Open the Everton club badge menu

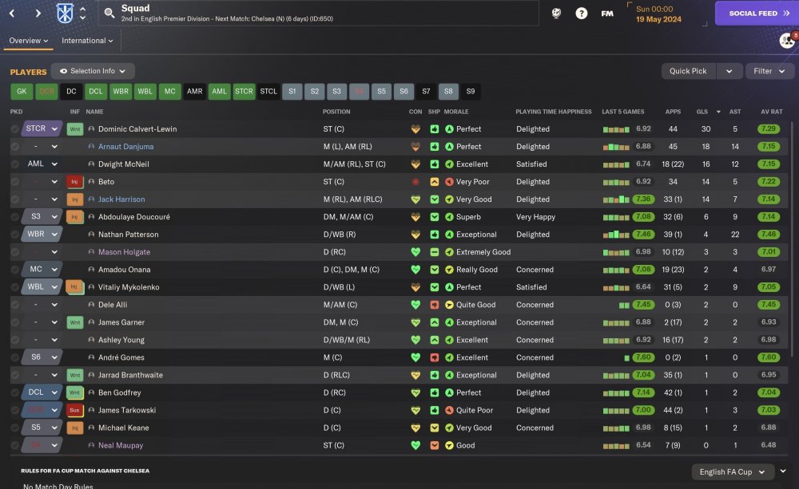pyautogui.click(x=65, y=13)
